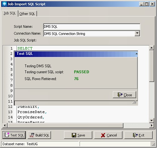157x148 pixels.
Task: Click the script editor's vertical scrollbar thumb
Action: click(x=152, y=66)
